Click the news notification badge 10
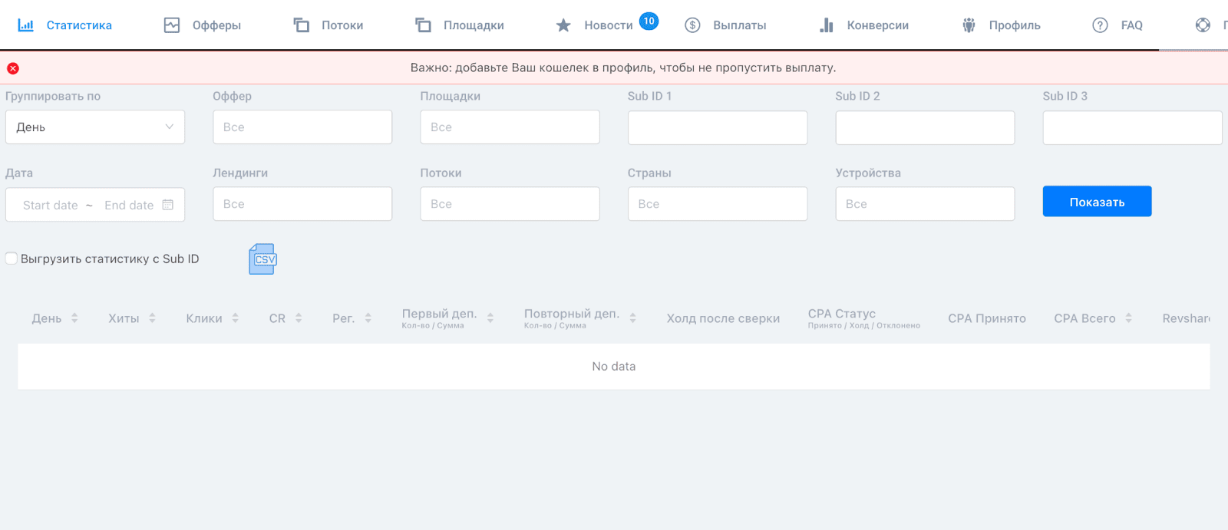 tap(649, 21)
